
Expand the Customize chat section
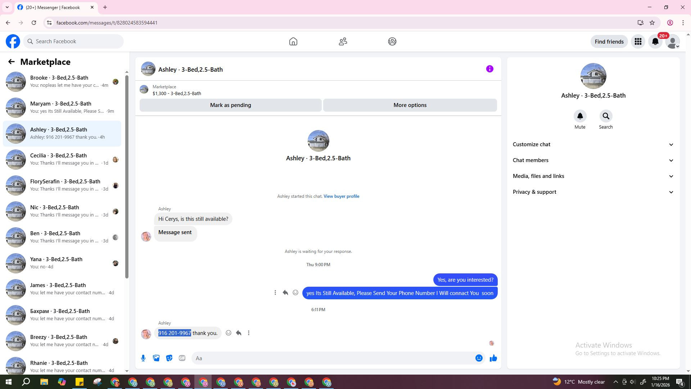[593, 144]
